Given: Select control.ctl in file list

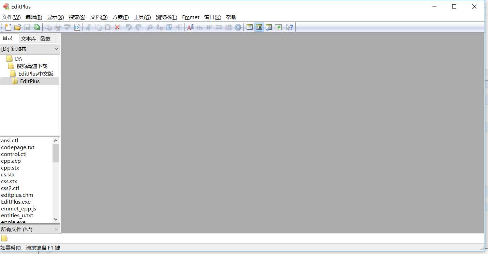Looking at the screenshot, I should coord(14,154).
